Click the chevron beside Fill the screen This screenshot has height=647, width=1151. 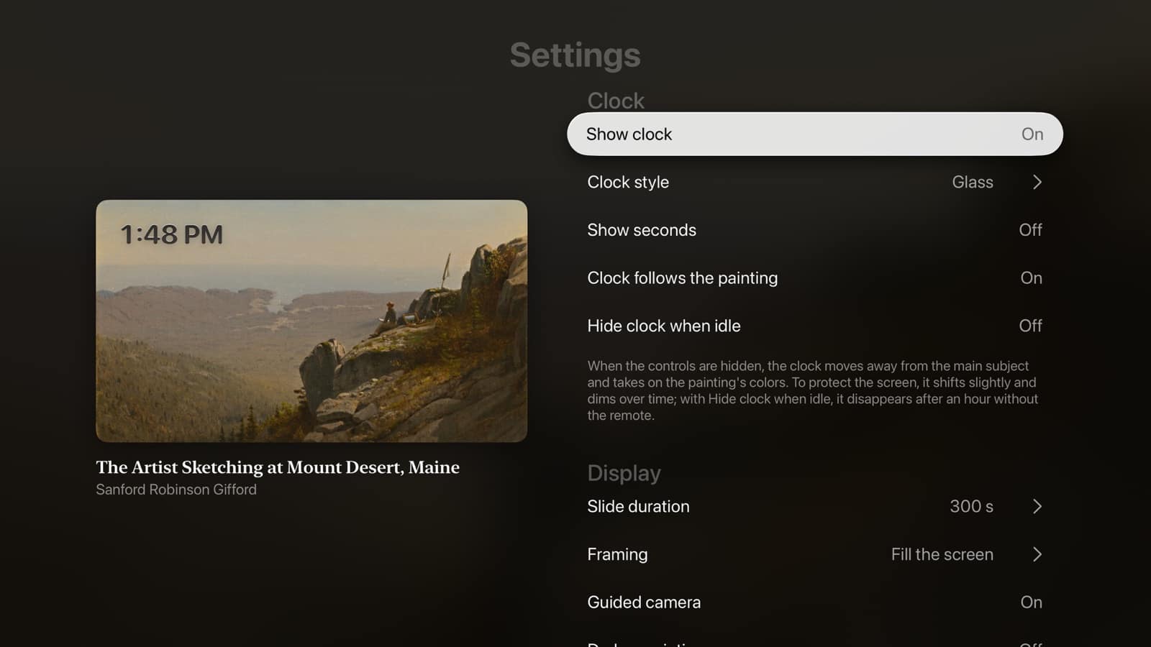click(x=1037, y=554)
